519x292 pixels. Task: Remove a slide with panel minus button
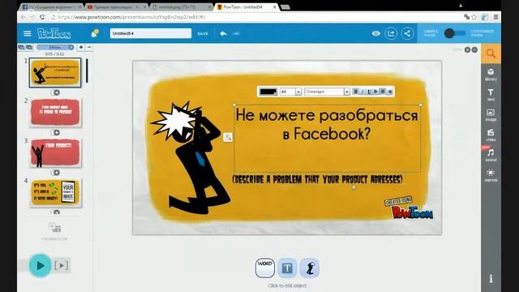[89, 47]
